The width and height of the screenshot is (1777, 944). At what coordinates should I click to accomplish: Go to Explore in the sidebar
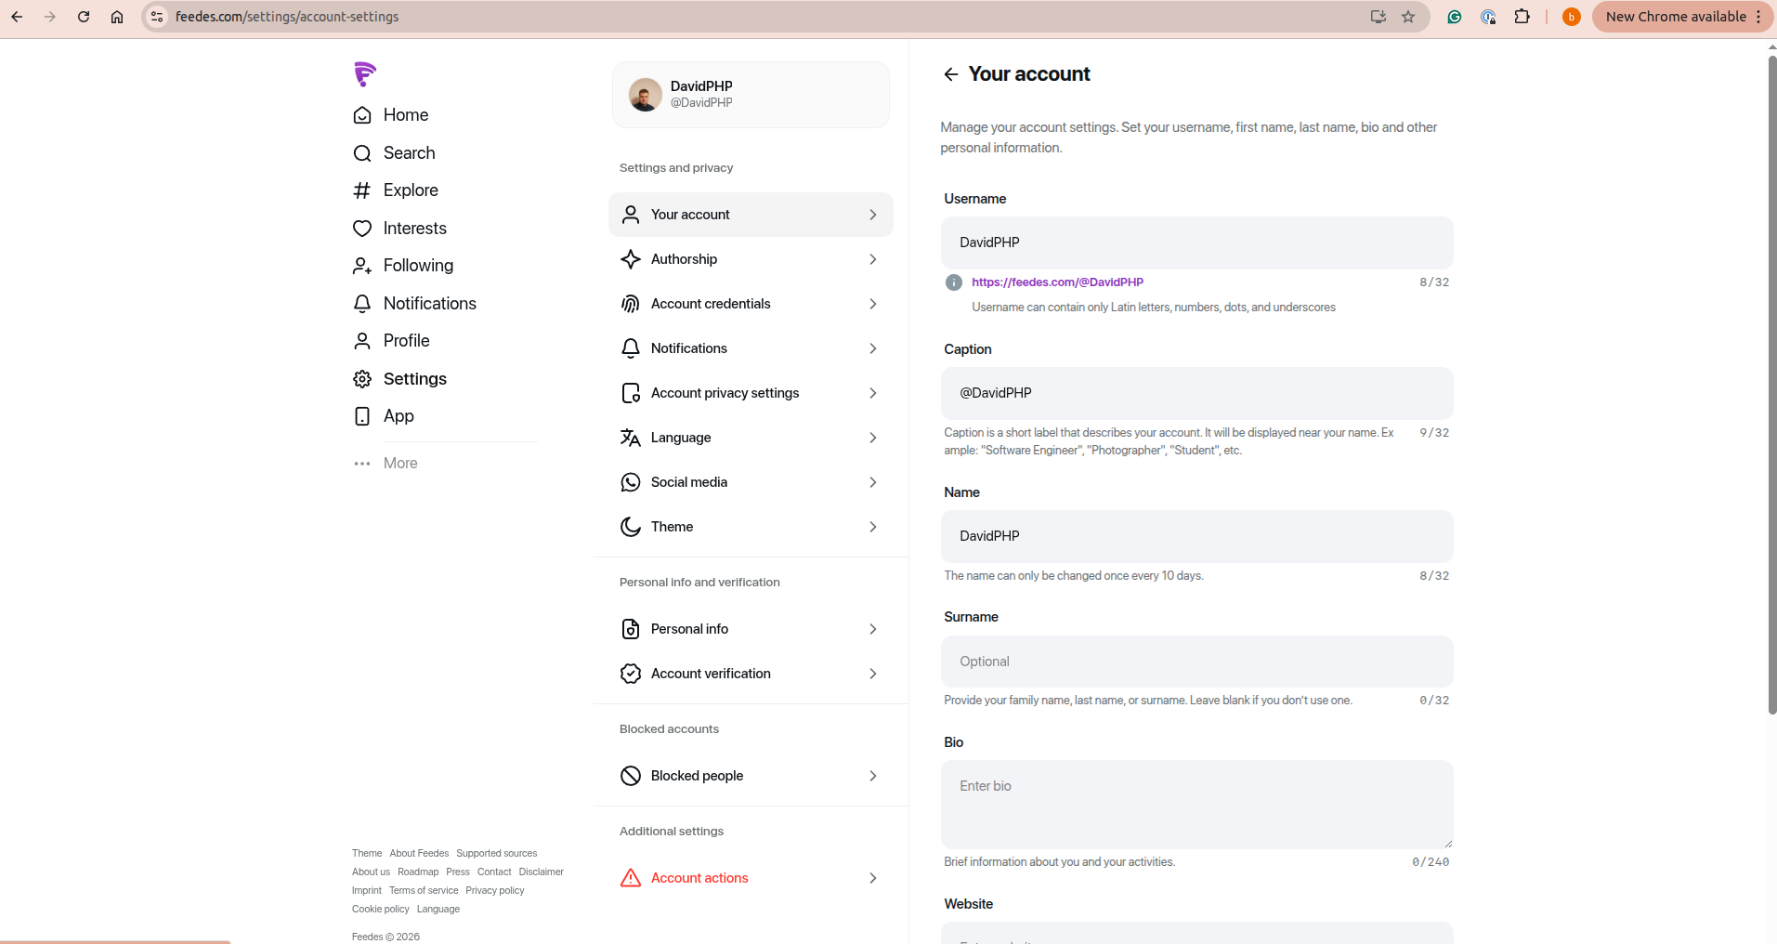(x=411, y=190)
